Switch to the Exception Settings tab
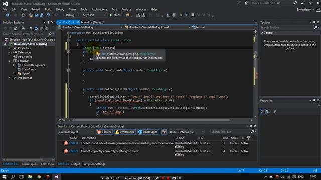 tap(94, 164)
